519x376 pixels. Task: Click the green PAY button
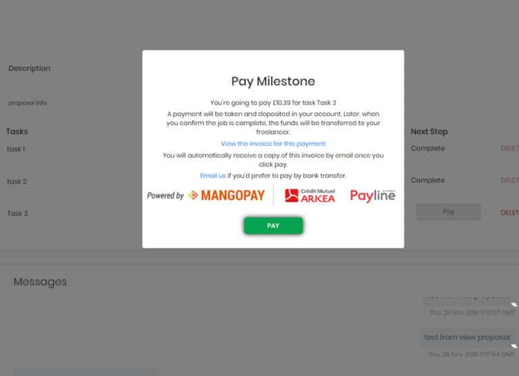273,225
